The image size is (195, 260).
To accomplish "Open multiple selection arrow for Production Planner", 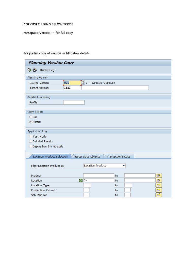I will [x=159, y=190].
